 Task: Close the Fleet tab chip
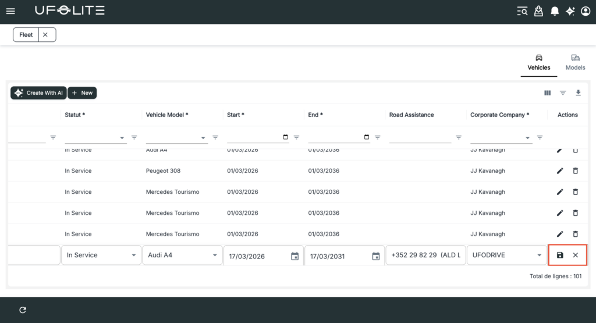[45, 35]
